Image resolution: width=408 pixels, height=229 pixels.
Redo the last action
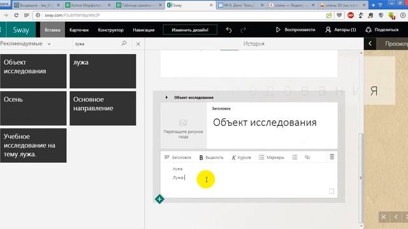(243, 30)
